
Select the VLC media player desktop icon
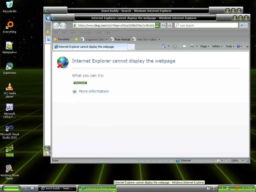coord(9,90)
